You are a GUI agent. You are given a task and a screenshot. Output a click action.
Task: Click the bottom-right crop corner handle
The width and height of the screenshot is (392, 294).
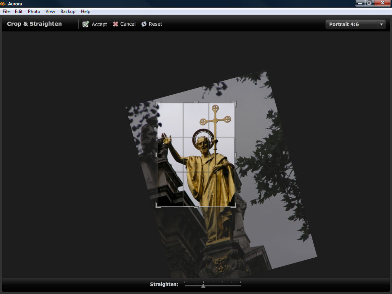pos(235,206)
